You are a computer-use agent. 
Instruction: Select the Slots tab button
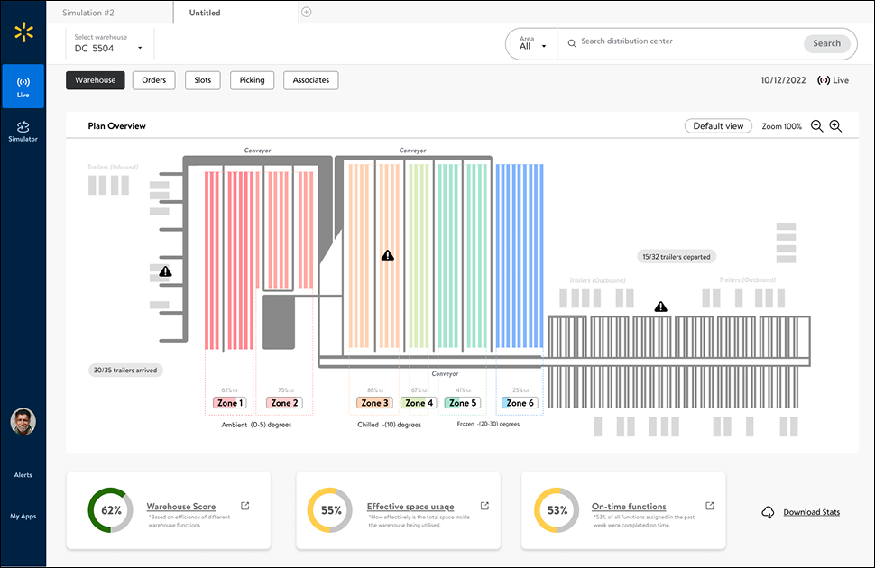203,80
